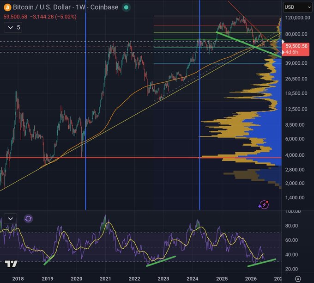Click the 80,000.00 price scale label
314x283 pixels.
296,34
